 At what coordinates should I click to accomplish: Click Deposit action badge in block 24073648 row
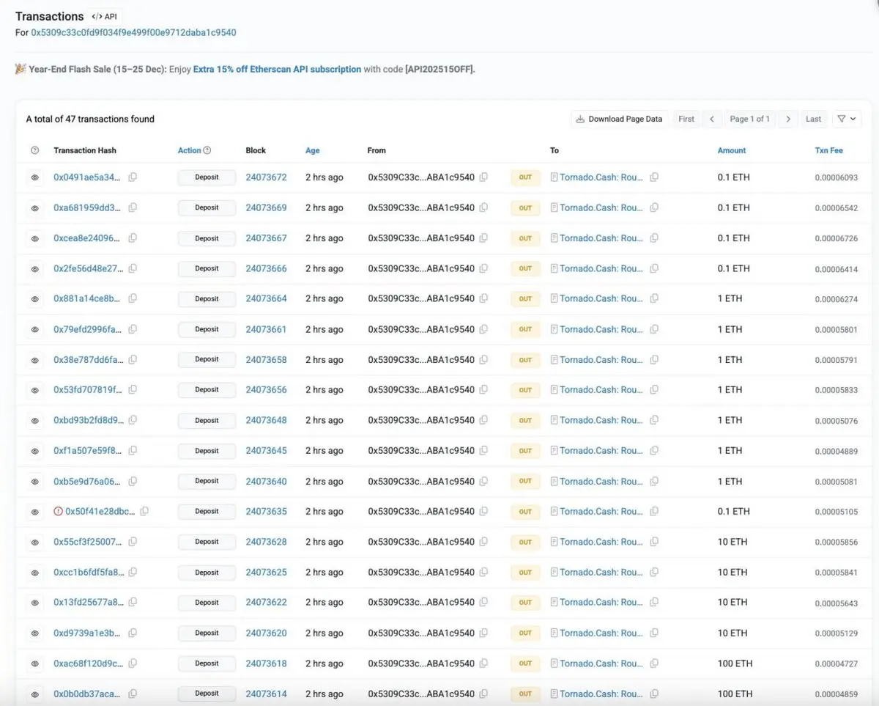[207, 421]
